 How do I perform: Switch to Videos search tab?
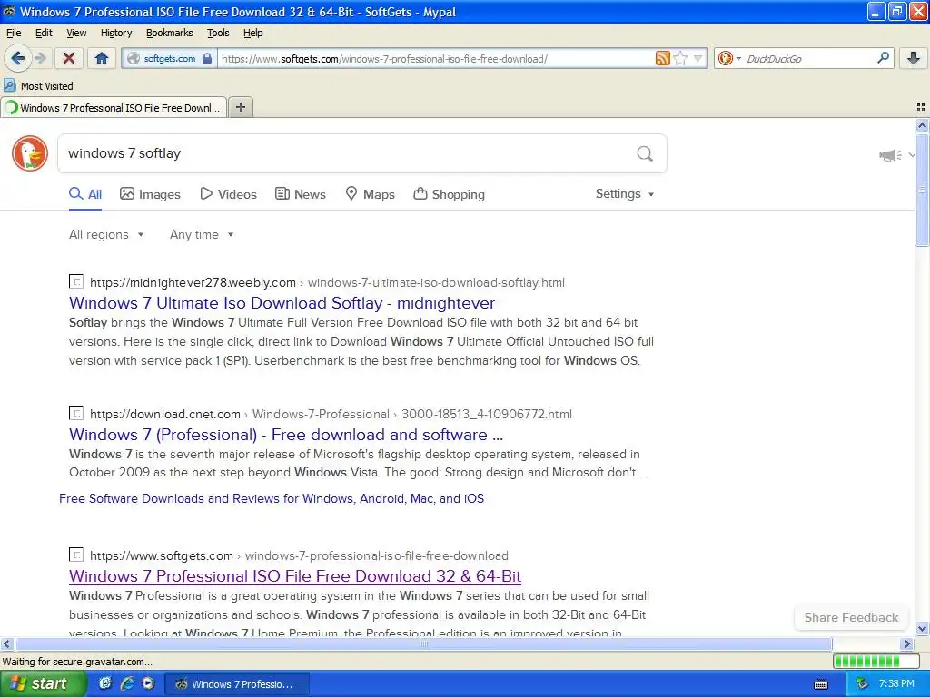[228, 194]
